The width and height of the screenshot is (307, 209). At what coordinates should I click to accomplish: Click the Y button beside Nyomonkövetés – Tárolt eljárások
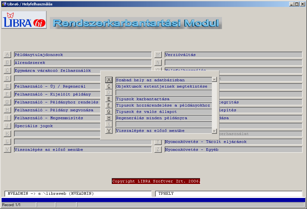(x=158, y=142)
